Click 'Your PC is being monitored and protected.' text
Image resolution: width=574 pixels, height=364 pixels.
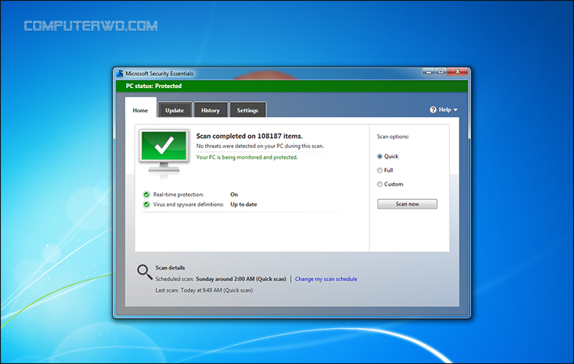pos(247,157)
